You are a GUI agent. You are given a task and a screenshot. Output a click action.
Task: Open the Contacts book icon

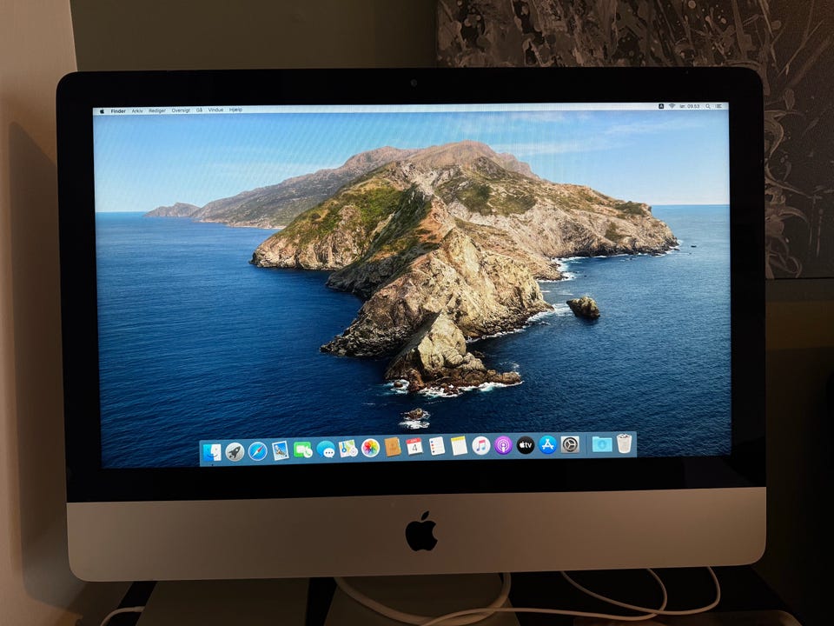point(393,448)
